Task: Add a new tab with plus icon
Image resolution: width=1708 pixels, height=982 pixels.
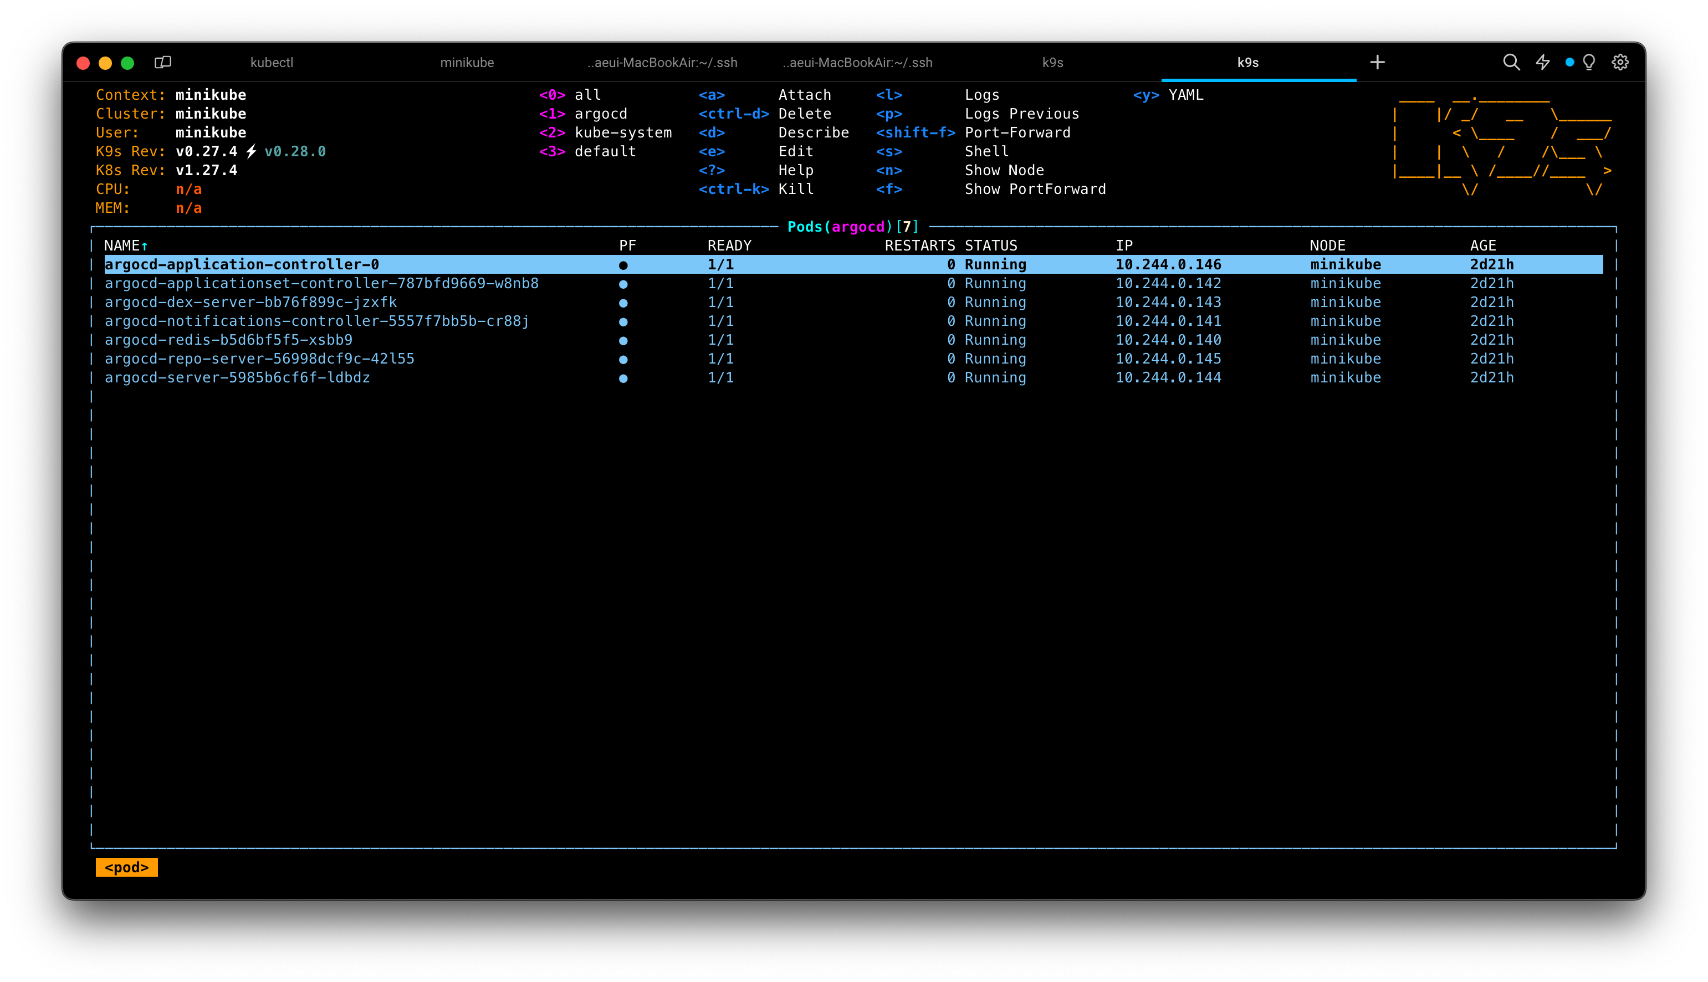Action: click(1377, 63)
